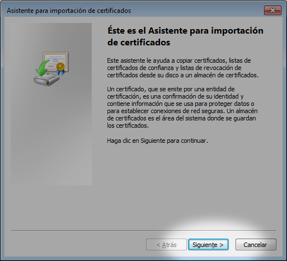Click the gold seal with blue ribbon
Screen dimensions: 287x261
[60, 68]
